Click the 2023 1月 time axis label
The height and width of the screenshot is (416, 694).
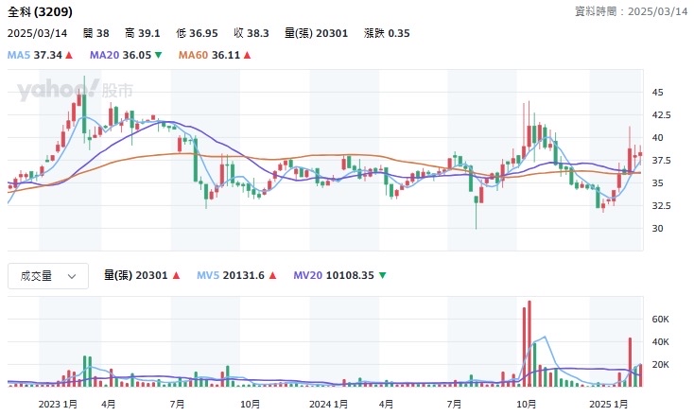pyautogui.click(x=58, y=405)
